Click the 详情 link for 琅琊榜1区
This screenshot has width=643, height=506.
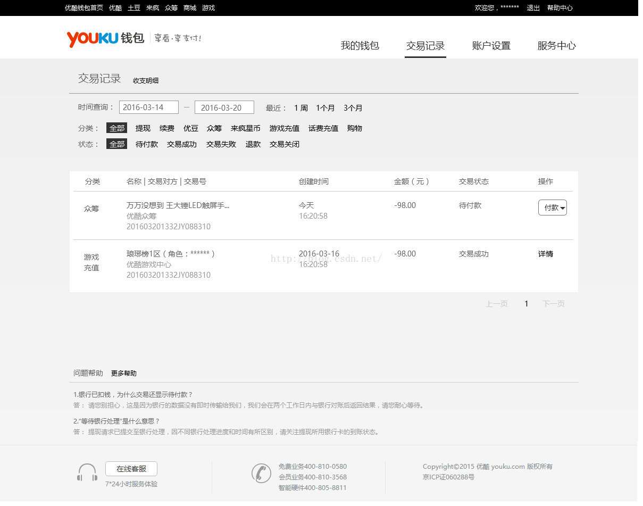pyautogui.click(x=546, y=254)
